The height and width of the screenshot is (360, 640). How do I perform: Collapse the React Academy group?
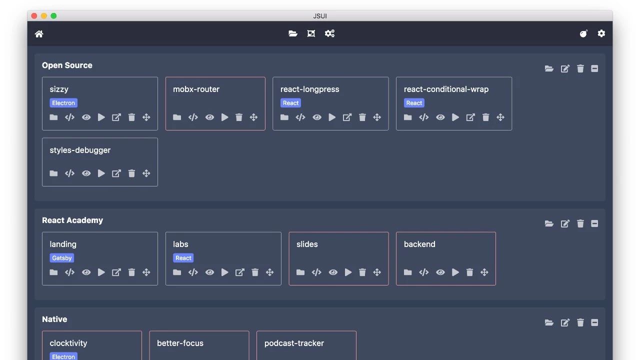click(x=594, y=223)
